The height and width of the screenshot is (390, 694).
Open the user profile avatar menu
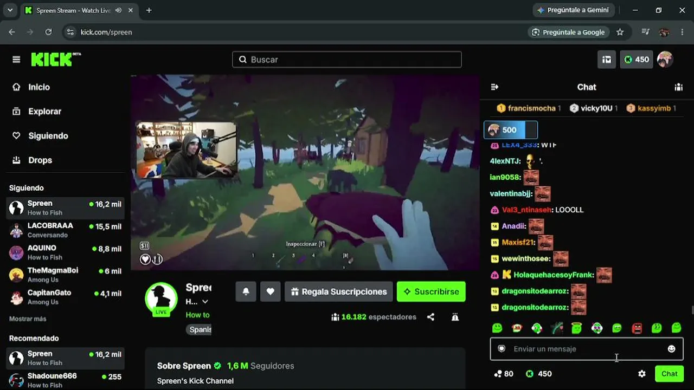pyautogui.click(x=665, y=60)
